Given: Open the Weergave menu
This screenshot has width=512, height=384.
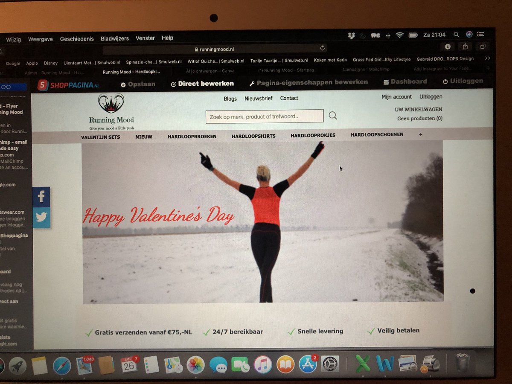Looking at the screenshot, I should (41, 39).
